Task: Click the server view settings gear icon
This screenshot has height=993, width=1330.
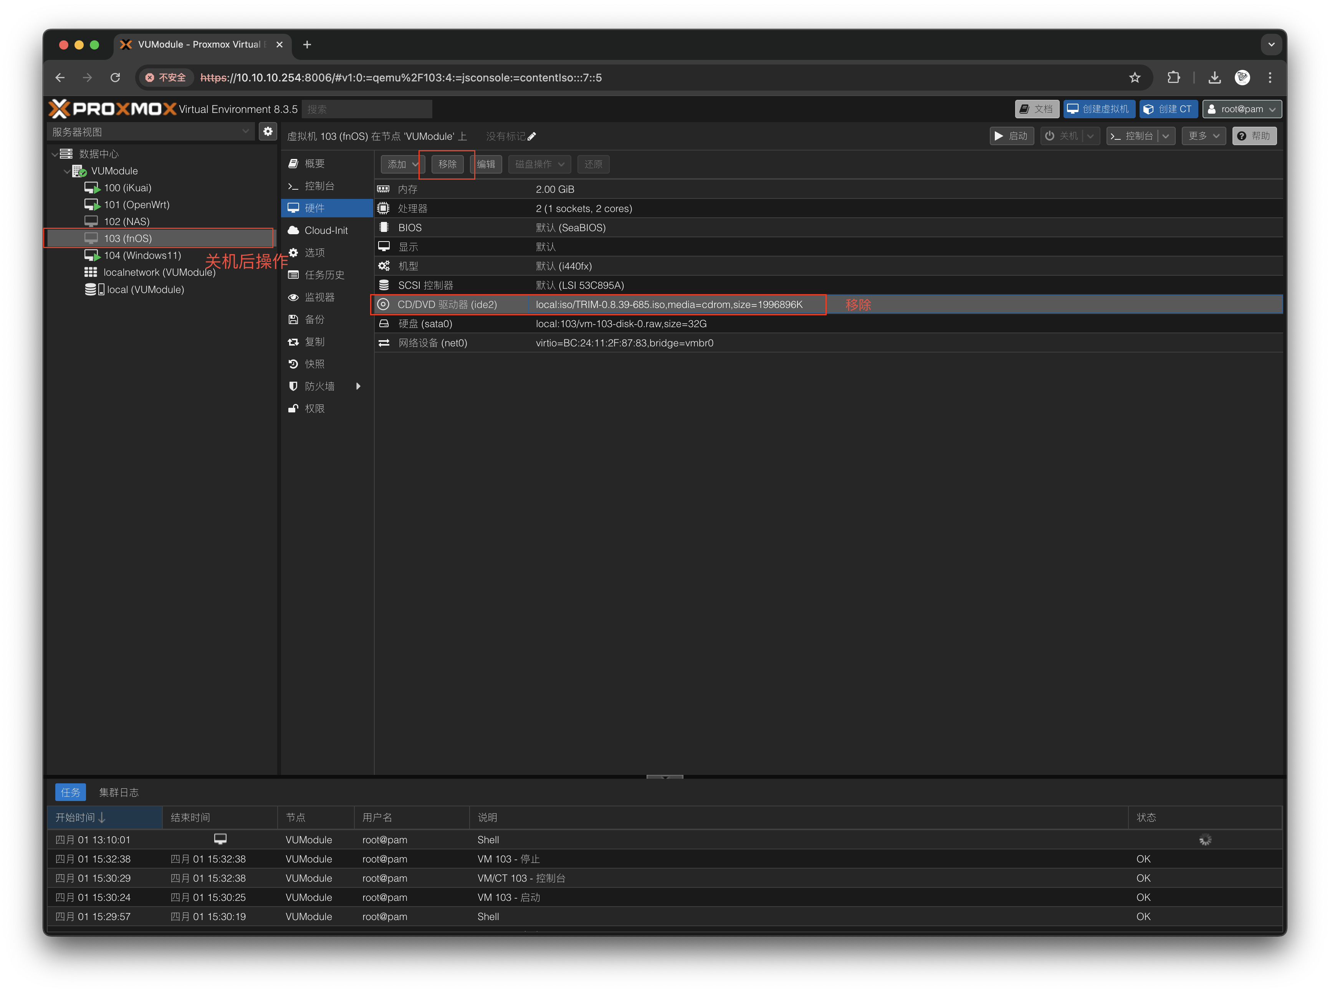Action: 268,131
